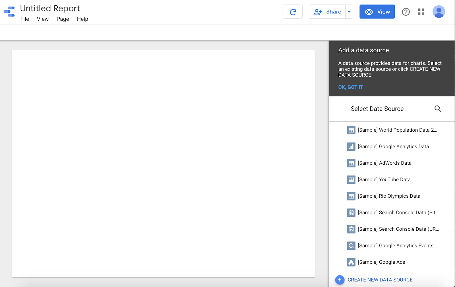
Task: Click CREATE NEW DATA SOURCE
Action: click(x=380, y=280)
